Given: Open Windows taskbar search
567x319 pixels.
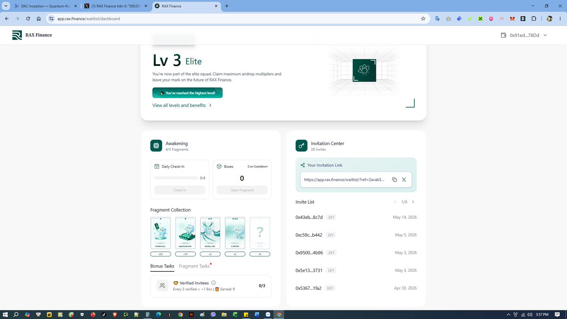Looking at the screenshot, I should (x=16, y=314).
